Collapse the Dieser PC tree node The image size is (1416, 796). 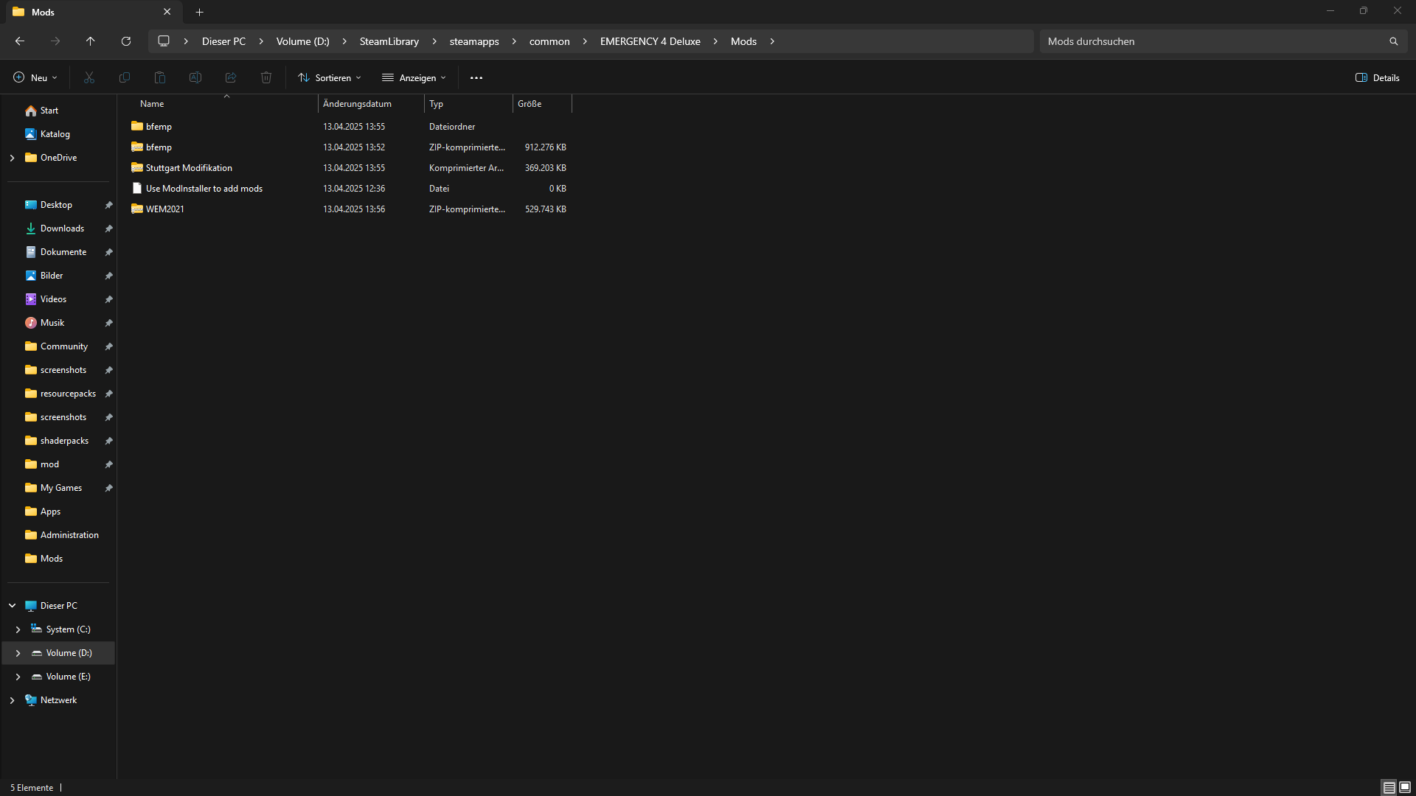pos(12,606)
